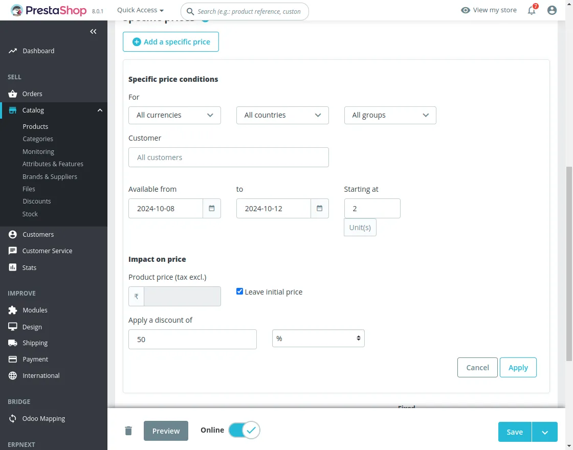Click the Modules puzzle icon
Screen dimensions: 573x450
13,310
